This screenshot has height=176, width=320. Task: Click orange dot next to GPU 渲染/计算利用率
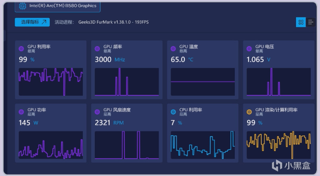[249, 112]
